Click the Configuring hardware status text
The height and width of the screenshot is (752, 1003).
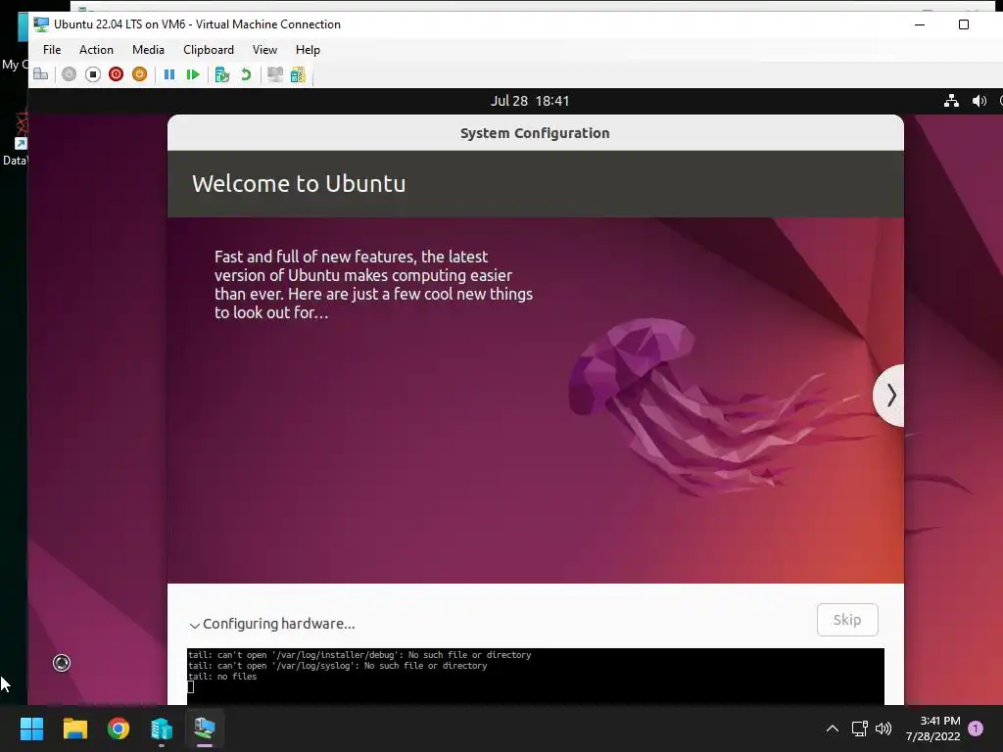click(279, 624)
